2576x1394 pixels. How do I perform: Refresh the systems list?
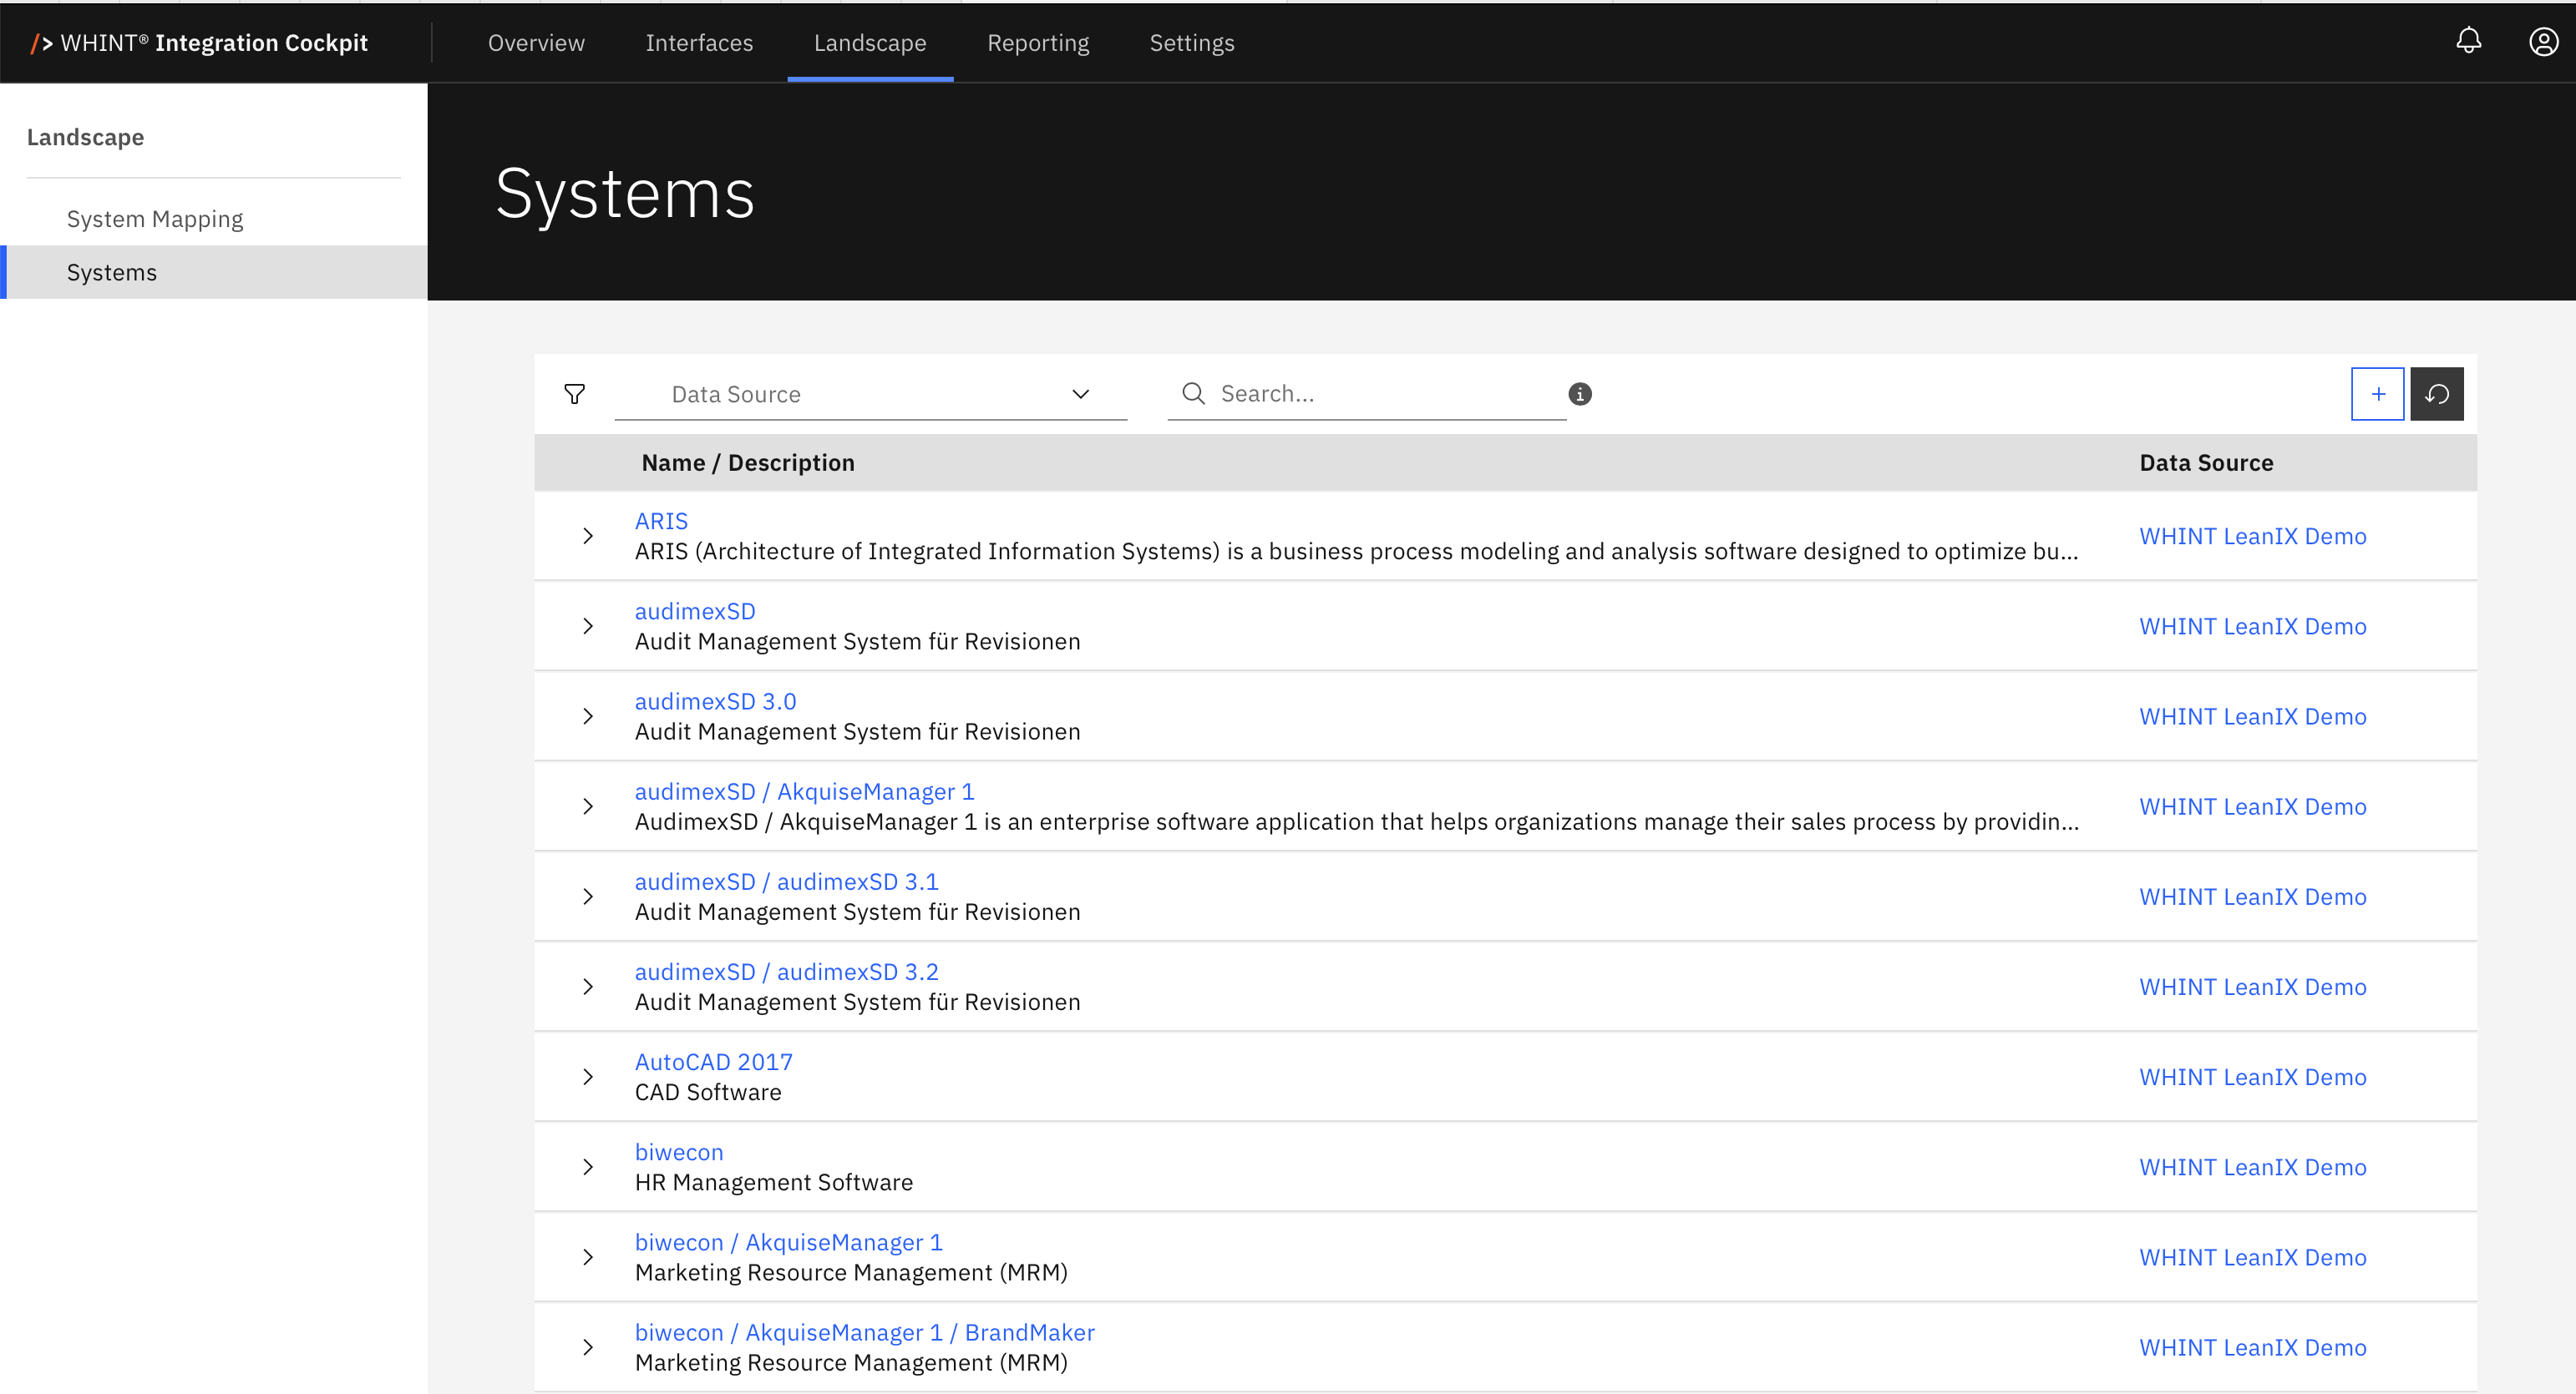2436,394
